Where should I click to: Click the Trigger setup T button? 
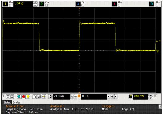[x=131, y=96]
